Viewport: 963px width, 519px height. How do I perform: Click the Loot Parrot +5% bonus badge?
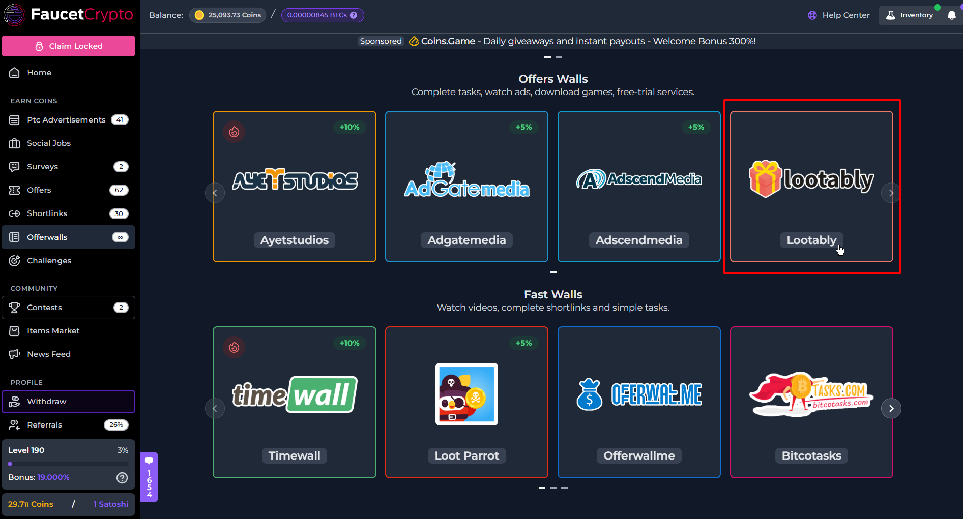[523, 343]
